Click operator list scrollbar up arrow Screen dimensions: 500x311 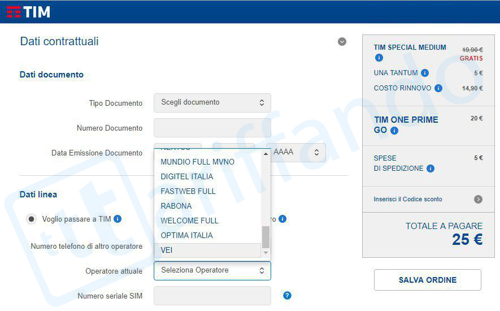pyautogui.click(x=266, y=154)
